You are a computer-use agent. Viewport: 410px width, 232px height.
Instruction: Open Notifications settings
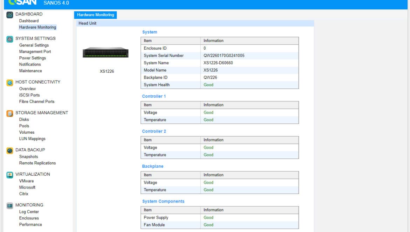pyautogui.click(x=30, y=64)
